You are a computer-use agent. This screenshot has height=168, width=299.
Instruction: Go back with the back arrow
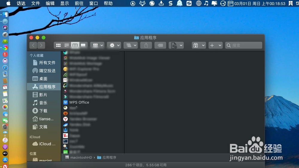pyautogui.click(x=33, y=45)
